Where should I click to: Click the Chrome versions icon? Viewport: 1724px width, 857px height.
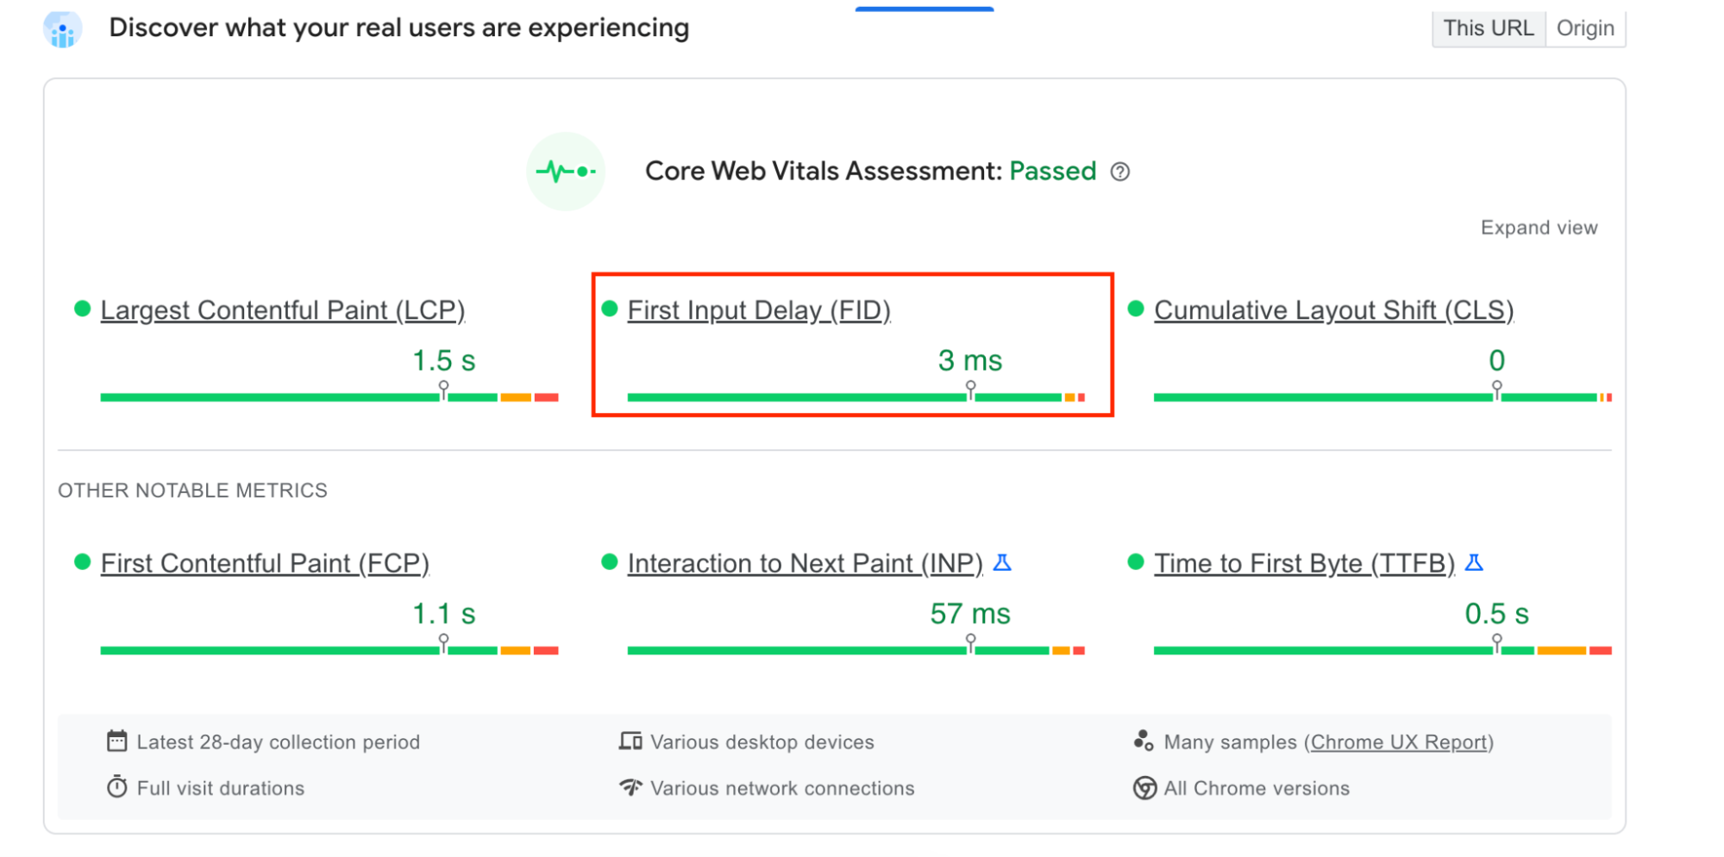(1144, 788)
